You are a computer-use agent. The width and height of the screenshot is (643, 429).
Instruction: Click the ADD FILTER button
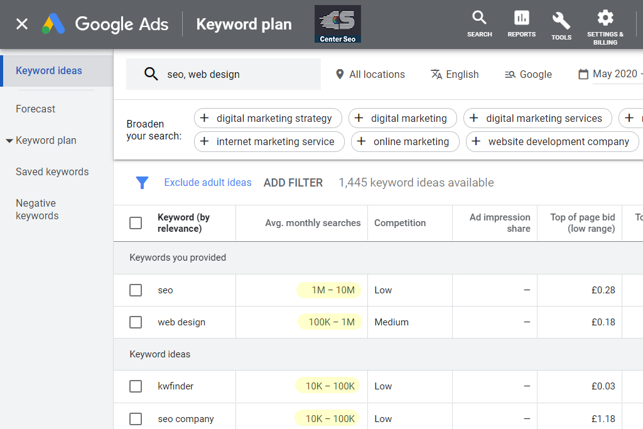[x=293, y=183]
